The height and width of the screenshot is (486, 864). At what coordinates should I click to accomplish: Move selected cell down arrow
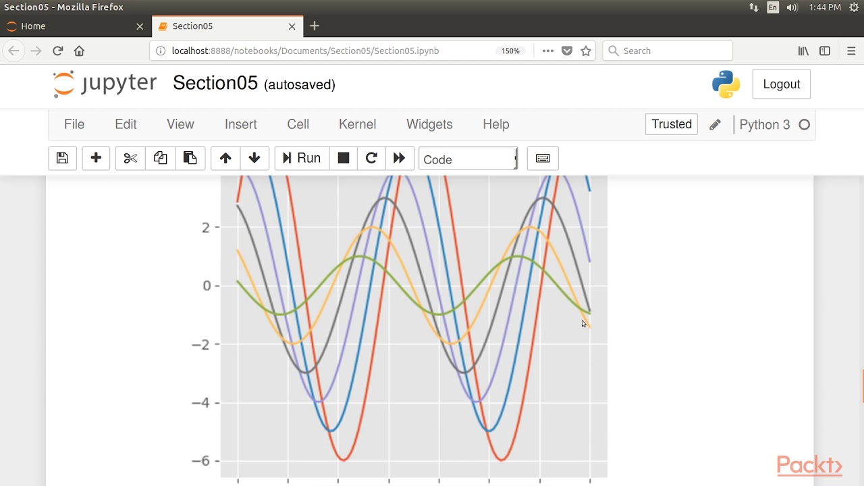point(254,158)
